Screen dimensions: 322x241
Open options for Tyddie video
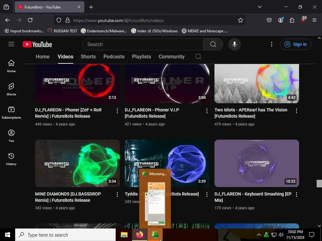tap(207, 195)
